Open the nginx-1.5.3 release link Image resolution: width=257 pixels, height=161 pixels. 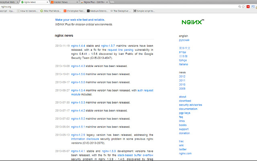78,103
